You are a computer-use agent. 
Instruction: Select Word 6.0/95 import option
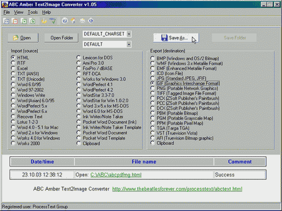tap(26, 84)
